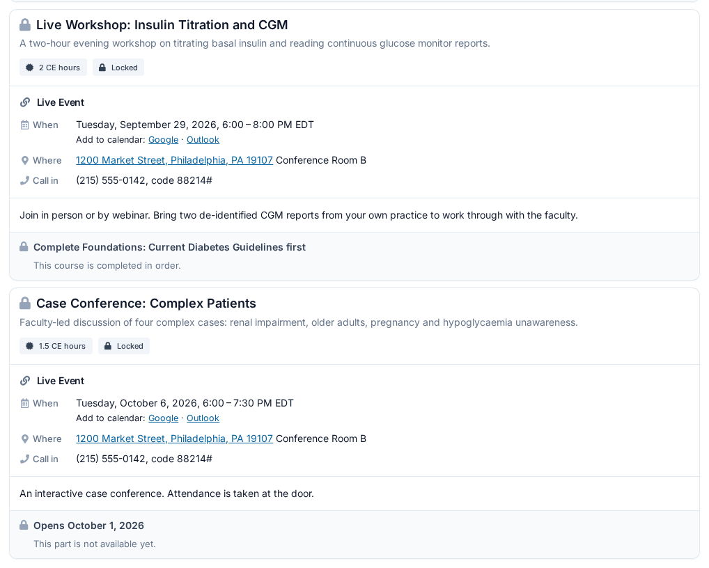Click the Faculty-led discussion summary text
The width and height of the screenshot is (709, 568).
298,323
